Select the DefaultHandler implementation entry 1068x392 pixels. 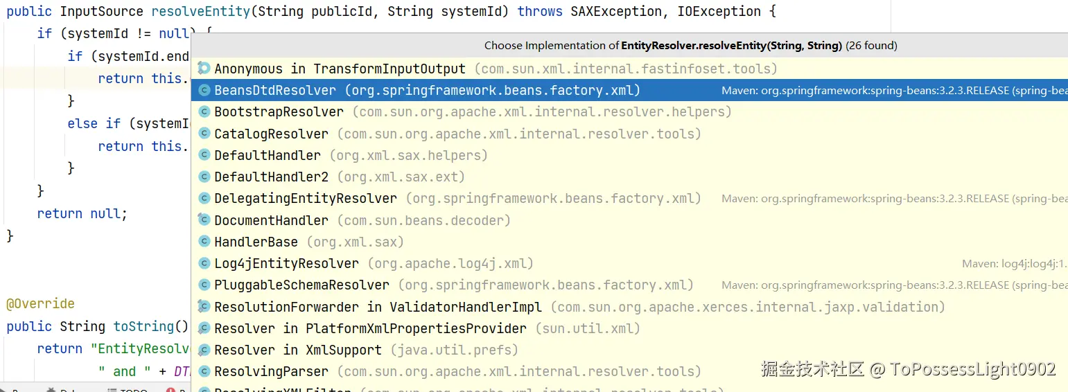pyautogui.click(x=268, y=155)
